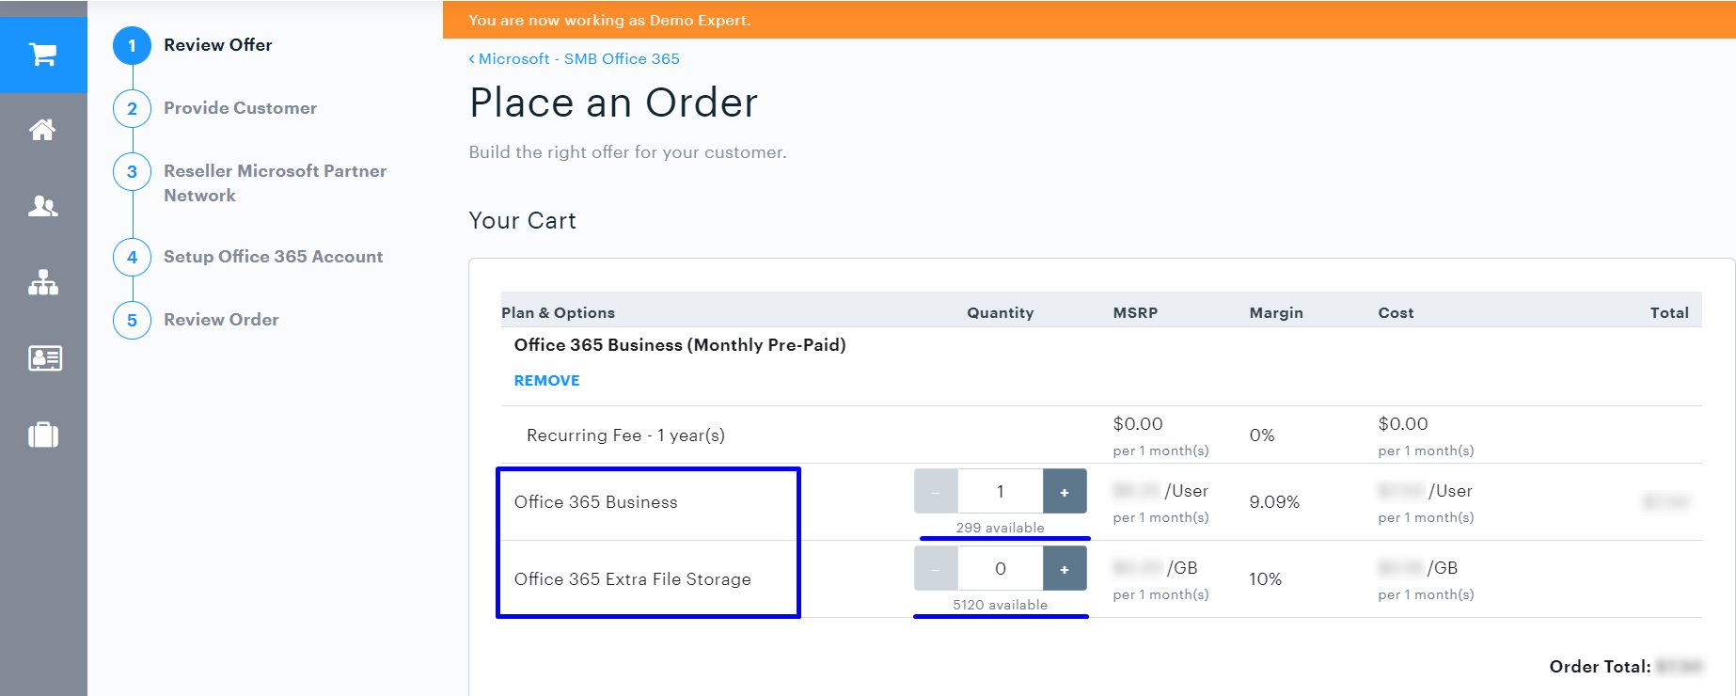This screenshot has height=696, width=1736.
Task: Click the 5120 available text
Action: tap(1001, 605)
